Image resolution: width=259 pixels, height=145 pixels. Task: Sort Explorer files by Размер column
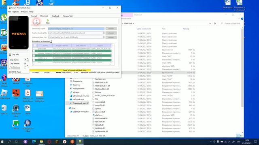tap(186, 29)
